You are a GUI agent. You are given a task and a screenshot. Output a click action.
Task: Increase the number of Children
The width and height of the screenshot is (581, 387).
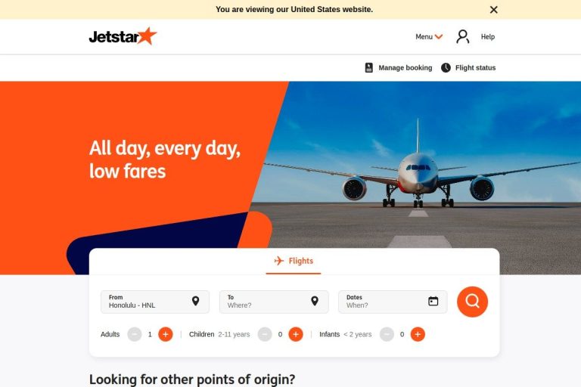[x=296, y=334]
